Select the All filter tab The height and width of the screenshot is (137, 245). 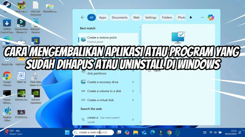coord(92,17)
